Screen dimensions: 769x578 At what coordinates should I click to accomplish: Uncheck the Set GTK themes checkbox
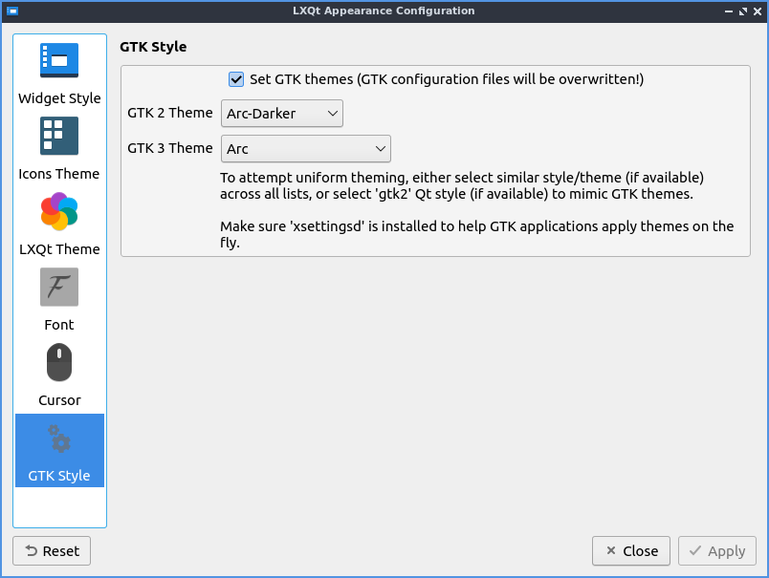[x=237, y=79]
